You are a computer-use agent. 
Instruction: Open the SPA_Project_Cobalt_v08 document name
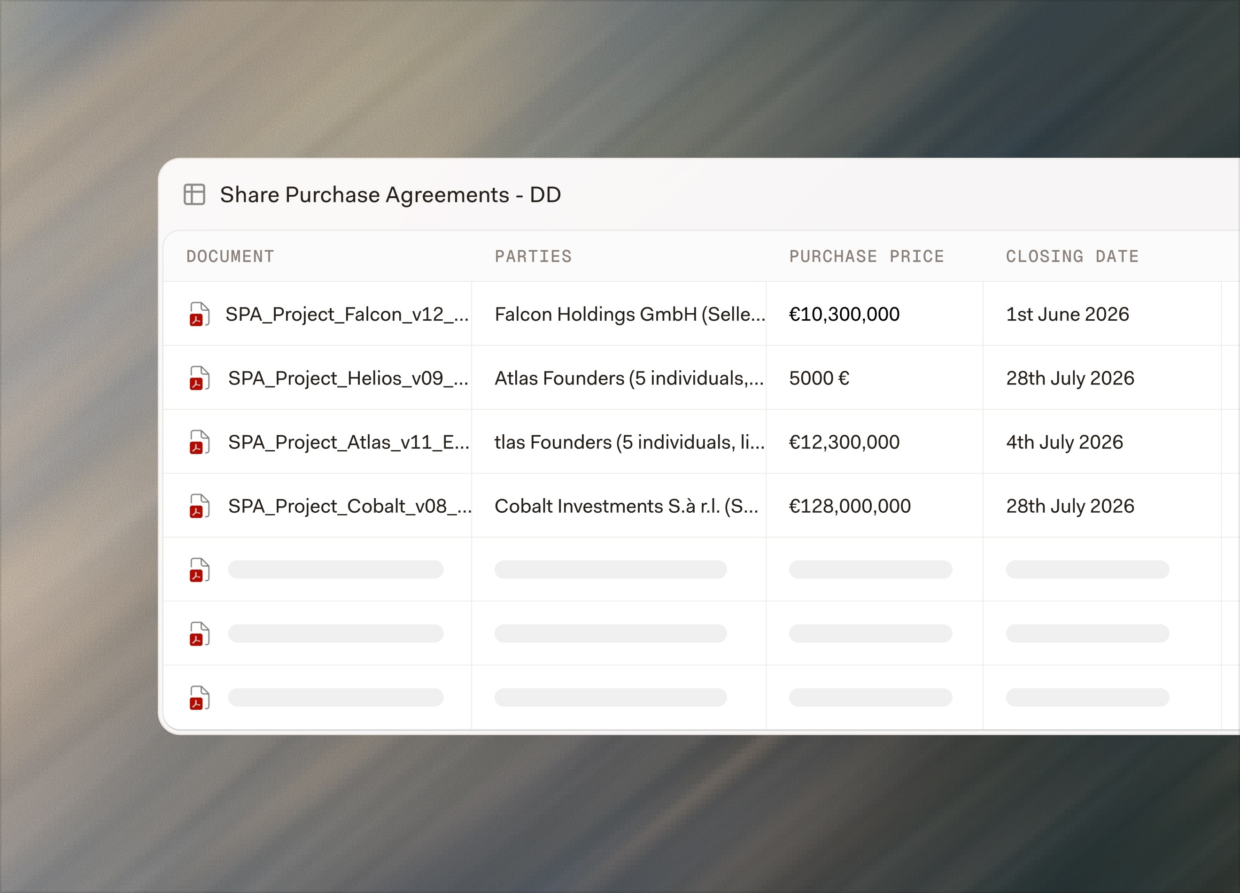[350, 506]
